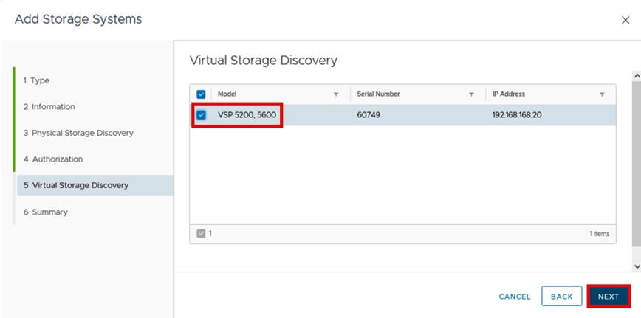Viewport: 641px width, 318px height.
Task: Click the selected-count checkbox in table footer
Action: [x=201, y=233]
